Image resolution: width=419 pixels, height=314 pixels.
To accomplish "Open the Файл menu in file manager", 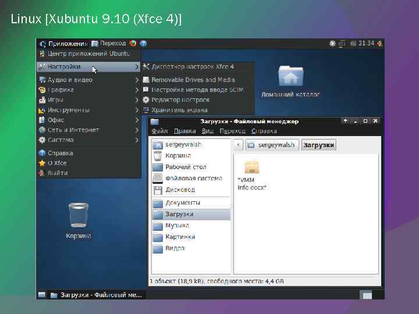I will tap(159, 131).
